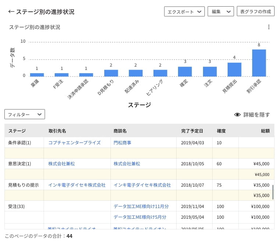
Task: Click the page total value 44
Action: click(x=69, y=236)
